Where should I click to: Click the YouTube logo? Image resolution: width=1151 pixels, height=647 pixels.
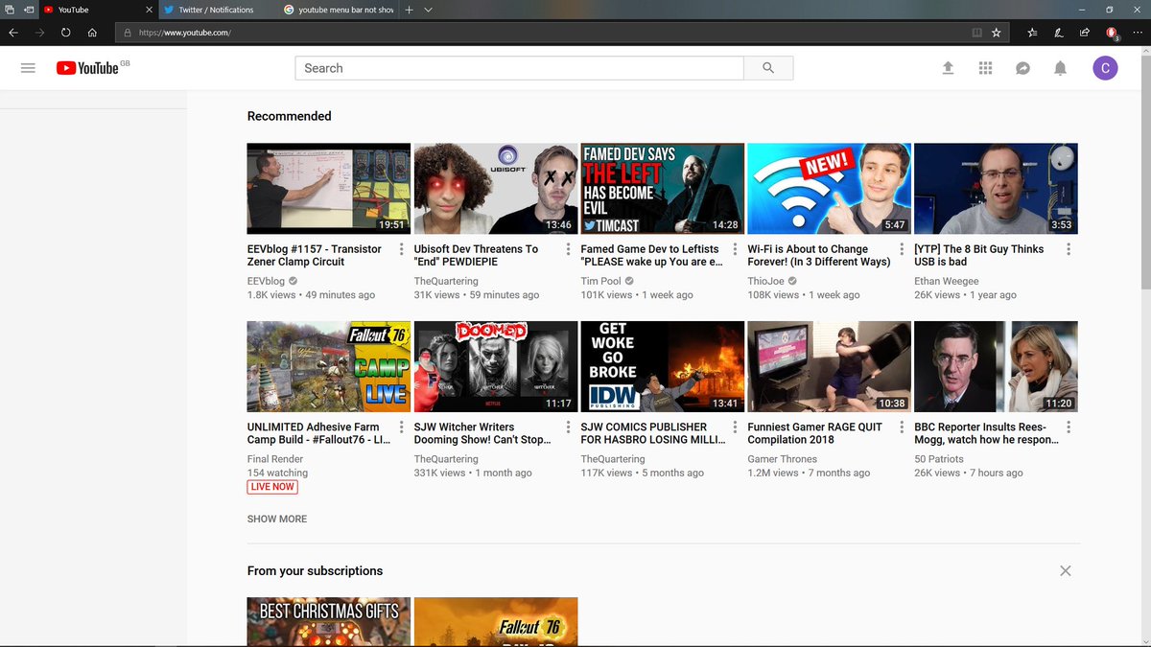tap(86, 68)
